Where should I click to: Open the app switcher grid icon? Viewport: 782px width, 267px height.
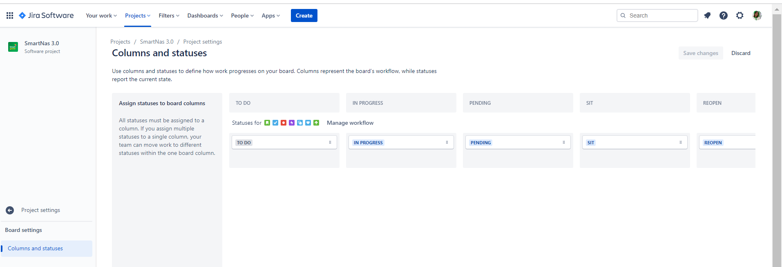pos(10,15)
